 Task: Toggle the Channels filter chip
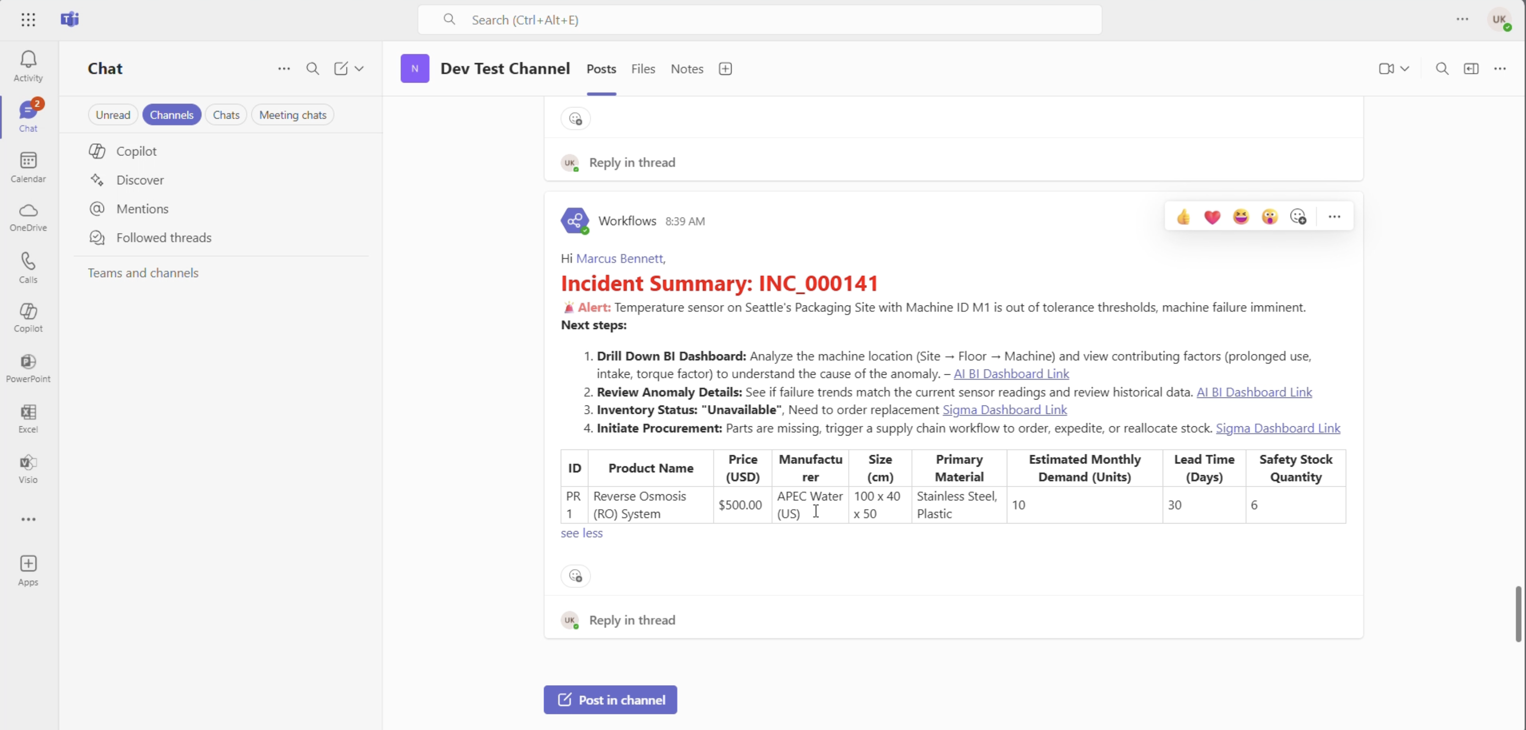[171, 115]
